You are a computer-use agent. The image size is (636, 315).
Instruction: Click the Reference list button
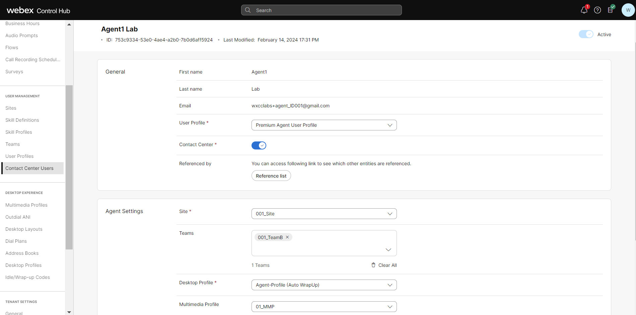pyautogui.click(x=271, y=176)
